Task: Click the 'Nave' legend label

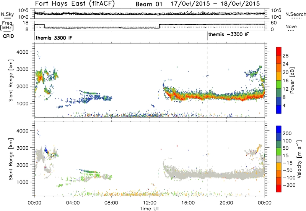Action: point(291,26)
